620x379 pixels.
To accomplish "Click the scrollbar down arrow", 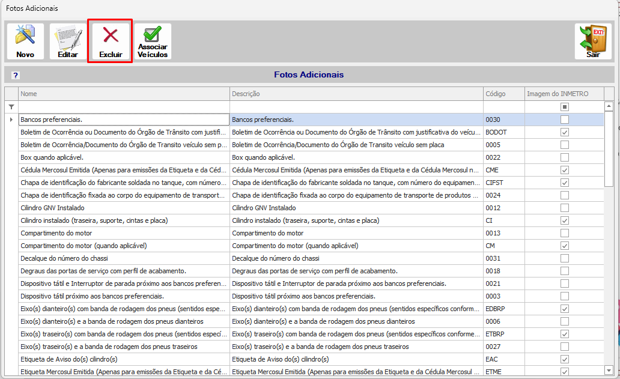I will (x=609, y=371).
